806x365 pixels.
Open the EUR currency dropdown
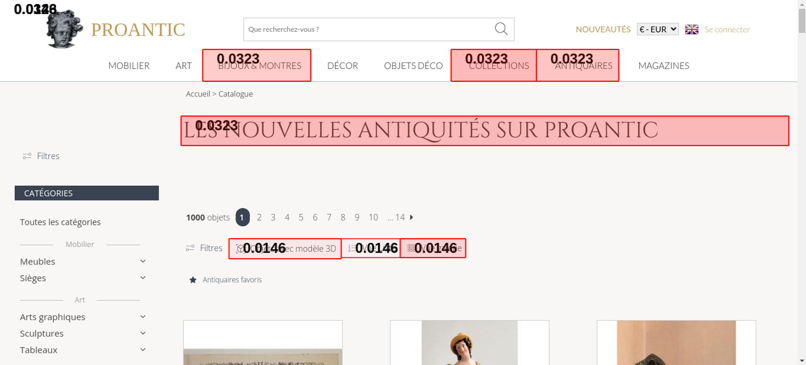[x=657, y=29]
